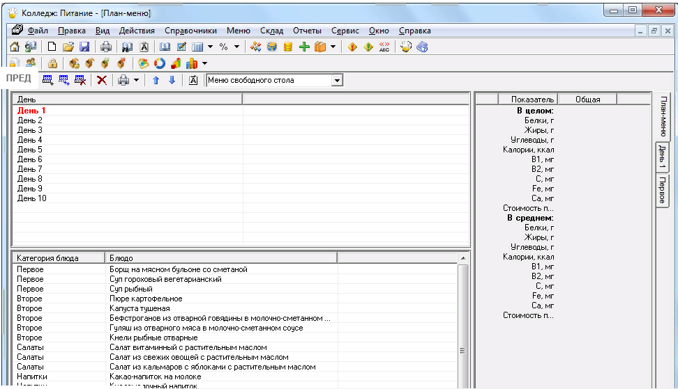This screenshot has width=678, height=389.
Task: Click the Home icon in the toolbar
Action: click(14, 47)
